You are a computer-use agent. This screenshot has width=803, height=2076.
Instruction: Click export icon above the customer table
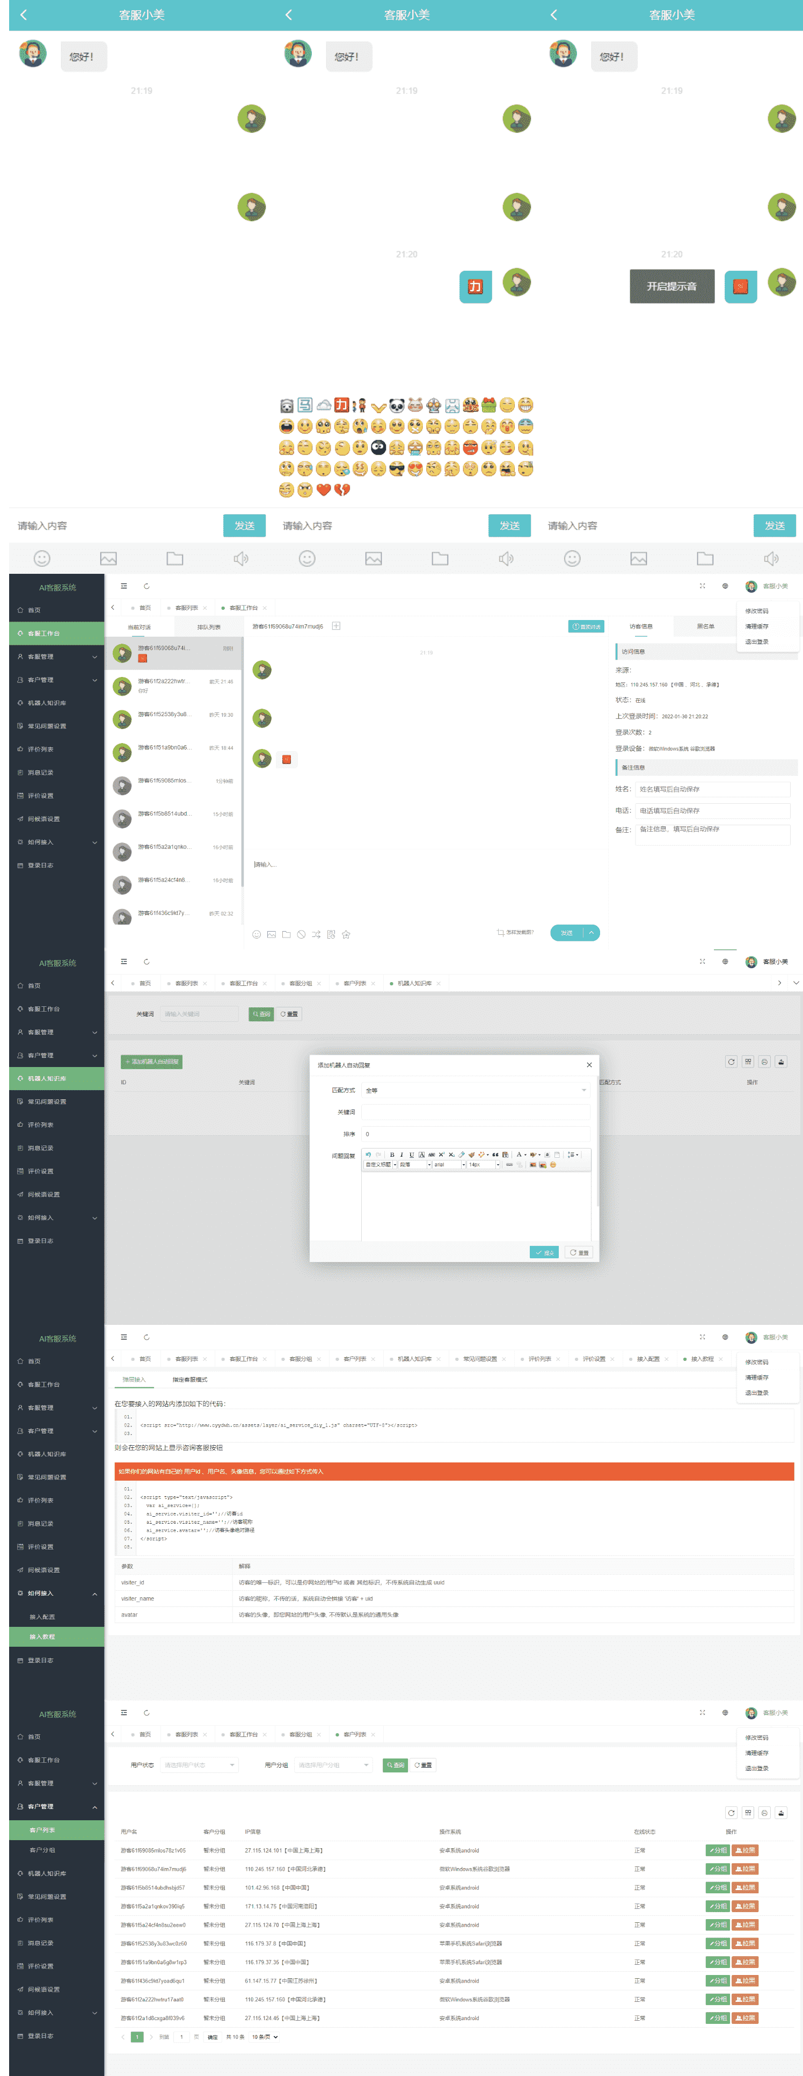click(x=780, y=1813)
